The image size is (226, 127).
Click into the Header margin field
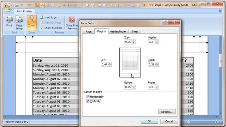coord(151,42)
